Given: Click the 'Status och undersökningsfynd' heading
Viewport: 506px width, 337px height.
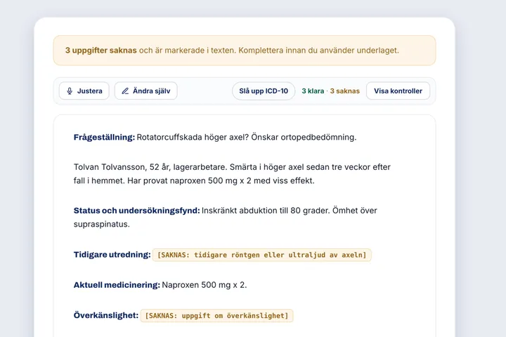Looking at the screenshot, I should pyautogui.click(x=136, y=211).
